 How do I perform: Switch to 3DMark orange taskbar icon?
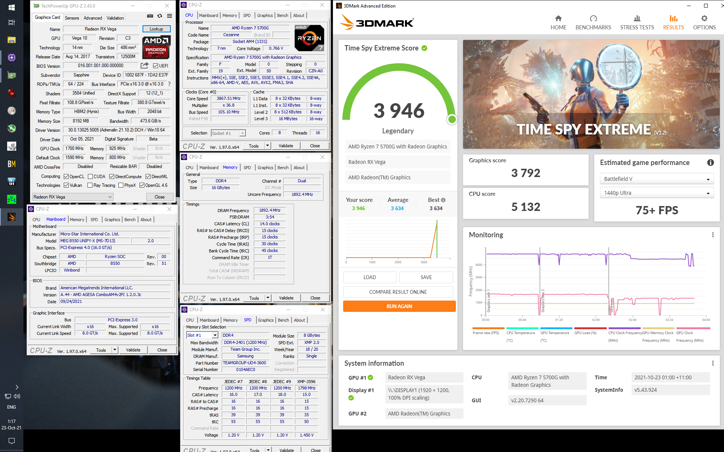coord(12,217)
